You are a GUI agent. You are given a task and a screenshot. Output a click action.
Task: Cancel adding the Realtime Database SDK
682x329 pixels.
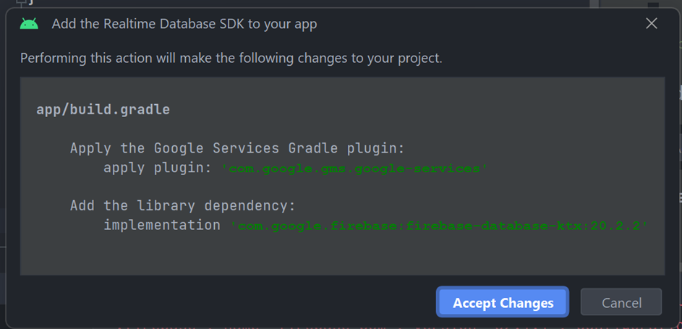(x=621, y=302)
